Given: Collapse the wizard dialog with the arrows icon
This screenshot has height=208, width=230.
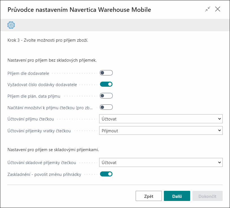Looking at the screenshot, I should pyautogui.click(x=208, y=9).
